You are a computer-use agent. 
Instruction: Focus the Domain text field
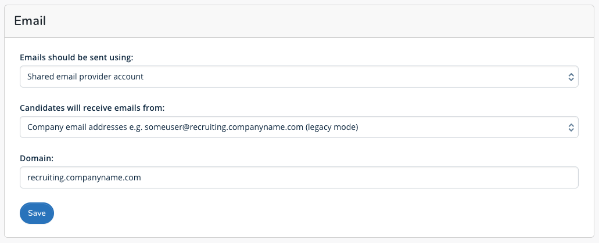pos(299,178)
